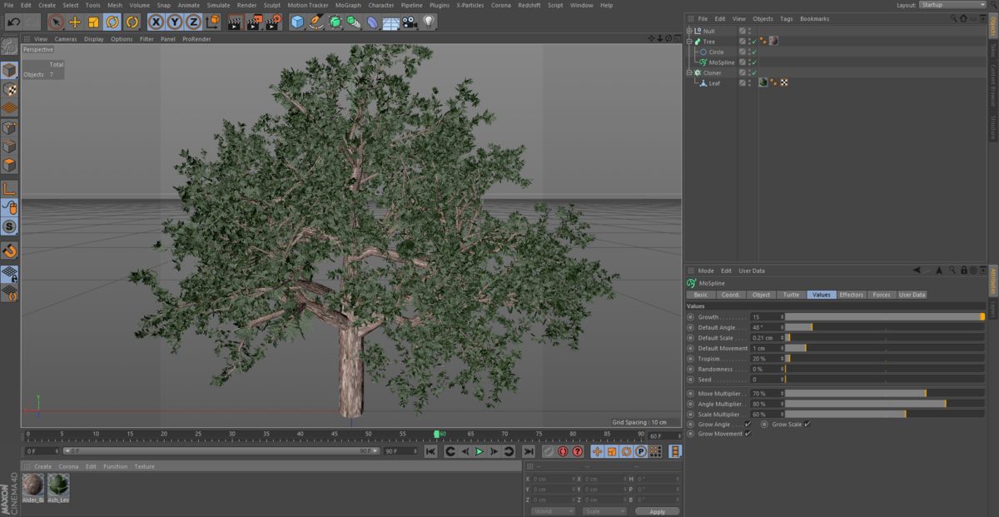Toggle the Grow Angle checkbox
Viewport: 999px width, 517px height.
pyautogui.click(x=748, y=425)
